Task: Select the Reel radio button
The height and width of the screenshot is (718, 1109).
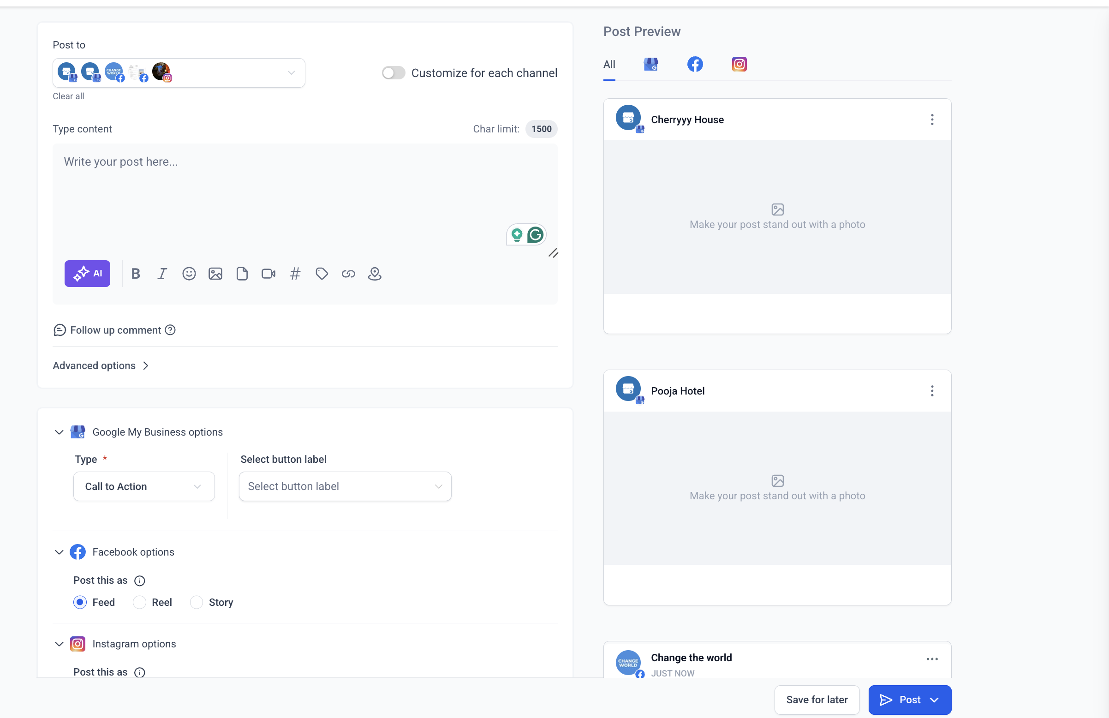Action: coord(139,602)
